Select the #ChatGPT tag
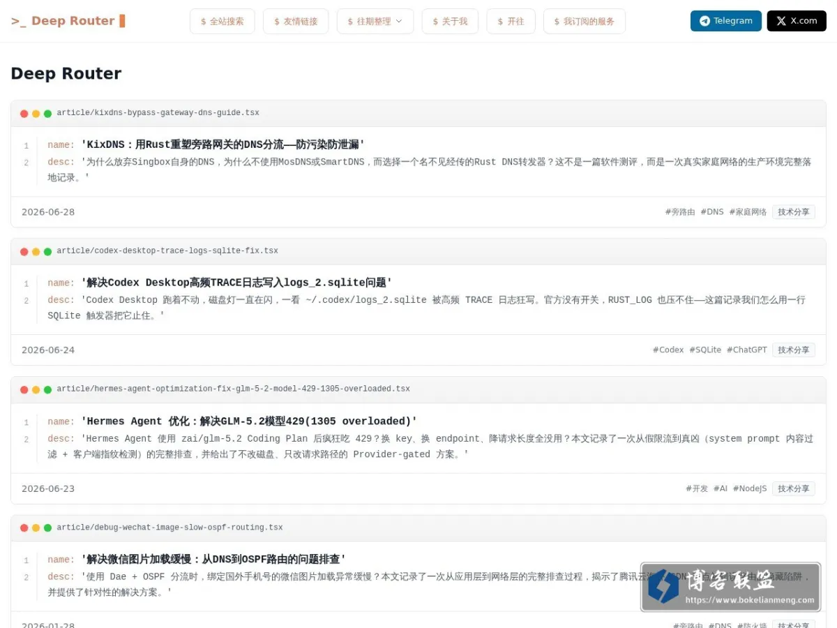 coord(747,350)
